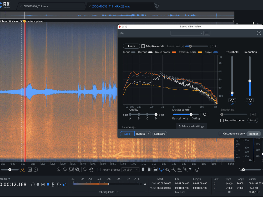
Task: Select the Magic Wand tool
Action: (x=173, y=170)
